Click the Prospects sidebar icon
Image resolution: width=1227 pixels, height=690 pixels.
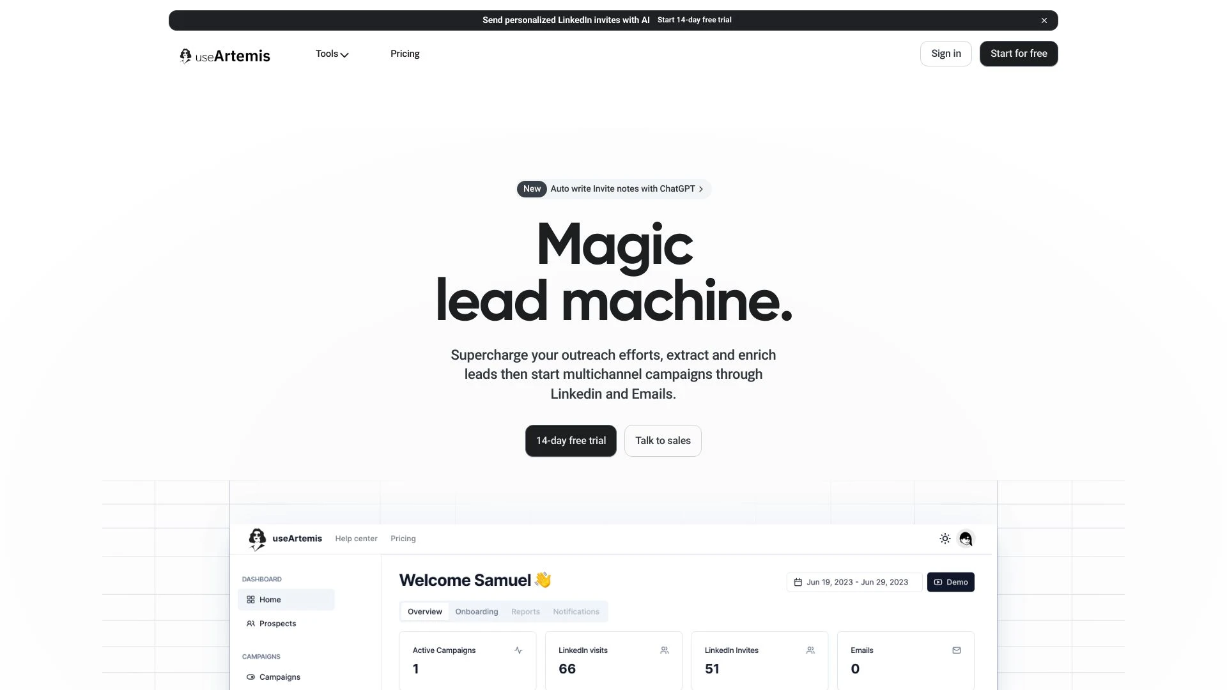pos(251,624)
